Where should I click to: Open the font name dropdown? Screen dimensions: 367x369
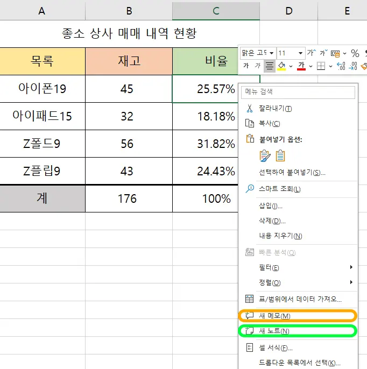[271, 53]
